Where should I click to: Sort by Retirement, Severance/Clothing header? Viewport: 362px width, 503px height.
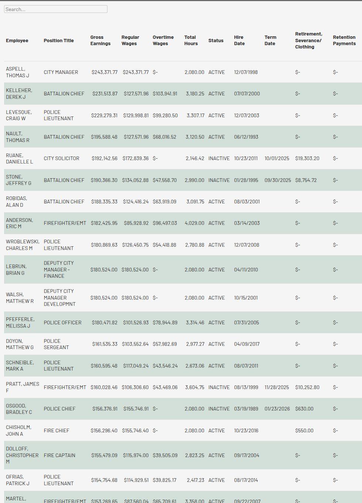pos(308,40)
